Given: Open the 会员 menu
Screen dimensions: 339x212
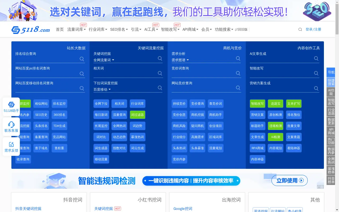Looking at the screenshot, I should [207, 29].
